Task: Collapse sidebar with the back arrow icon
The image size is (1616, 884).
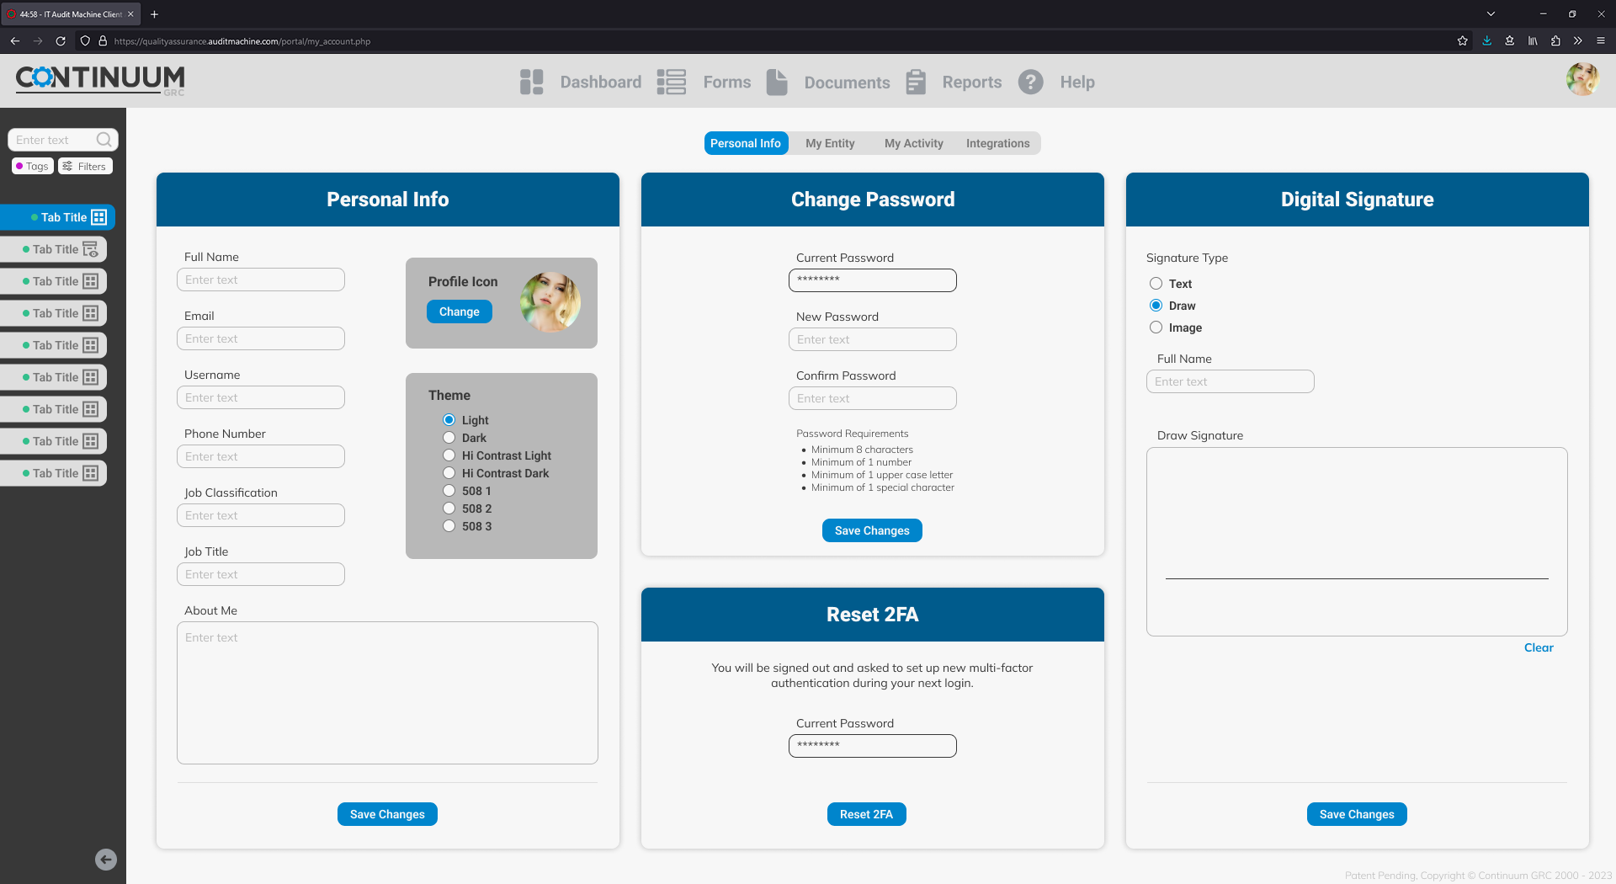Action: [106, 860]
